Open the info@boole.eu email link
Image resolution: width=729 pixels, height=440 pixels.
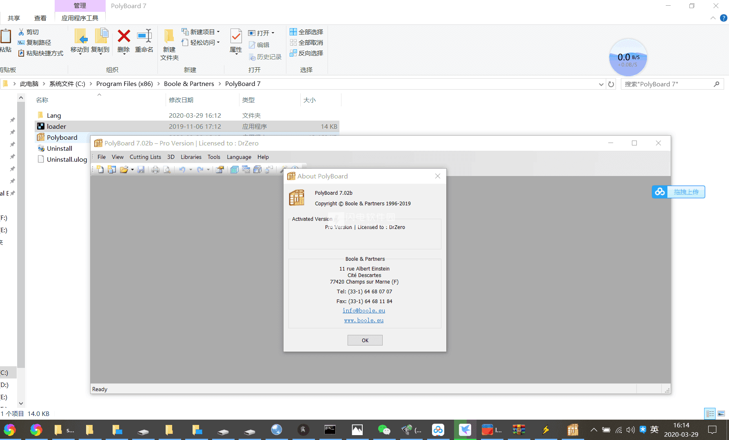click(x=364, y=310)
